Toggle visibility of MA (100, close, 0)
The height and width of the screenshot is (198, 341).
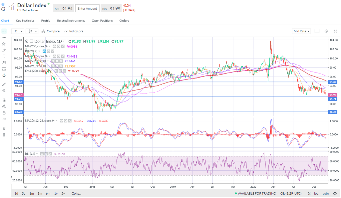[55, 56]
